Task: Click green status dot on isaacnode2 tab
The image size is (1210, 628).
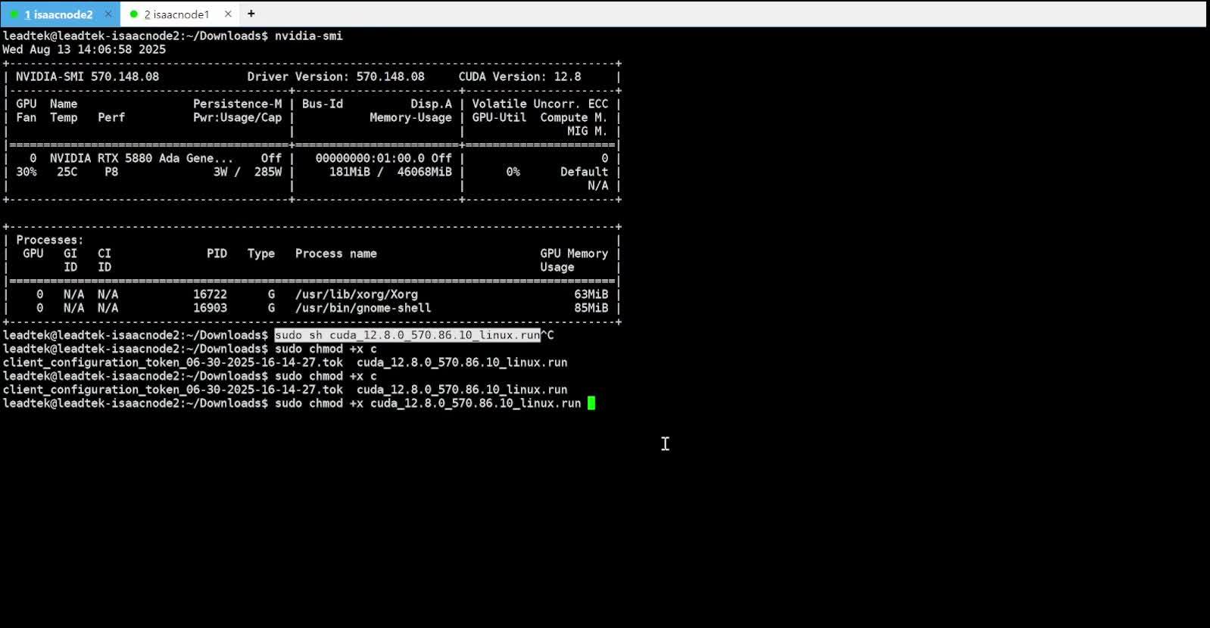Action: pos(14,14)
